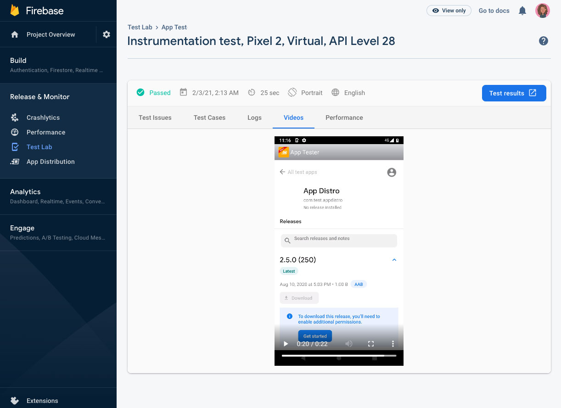Screen dimensions: 561x408
Task: Toggle video fullscreen mode
Action: [371, 344]
